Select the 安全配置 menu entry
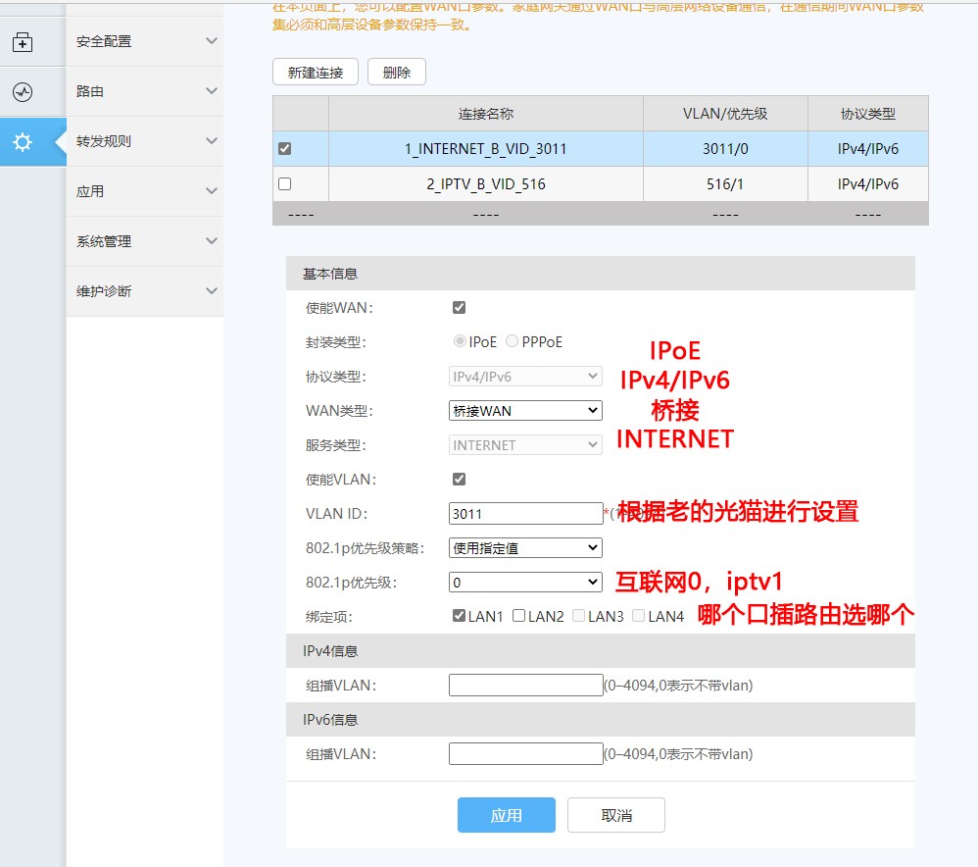 [x=144, y=41]
